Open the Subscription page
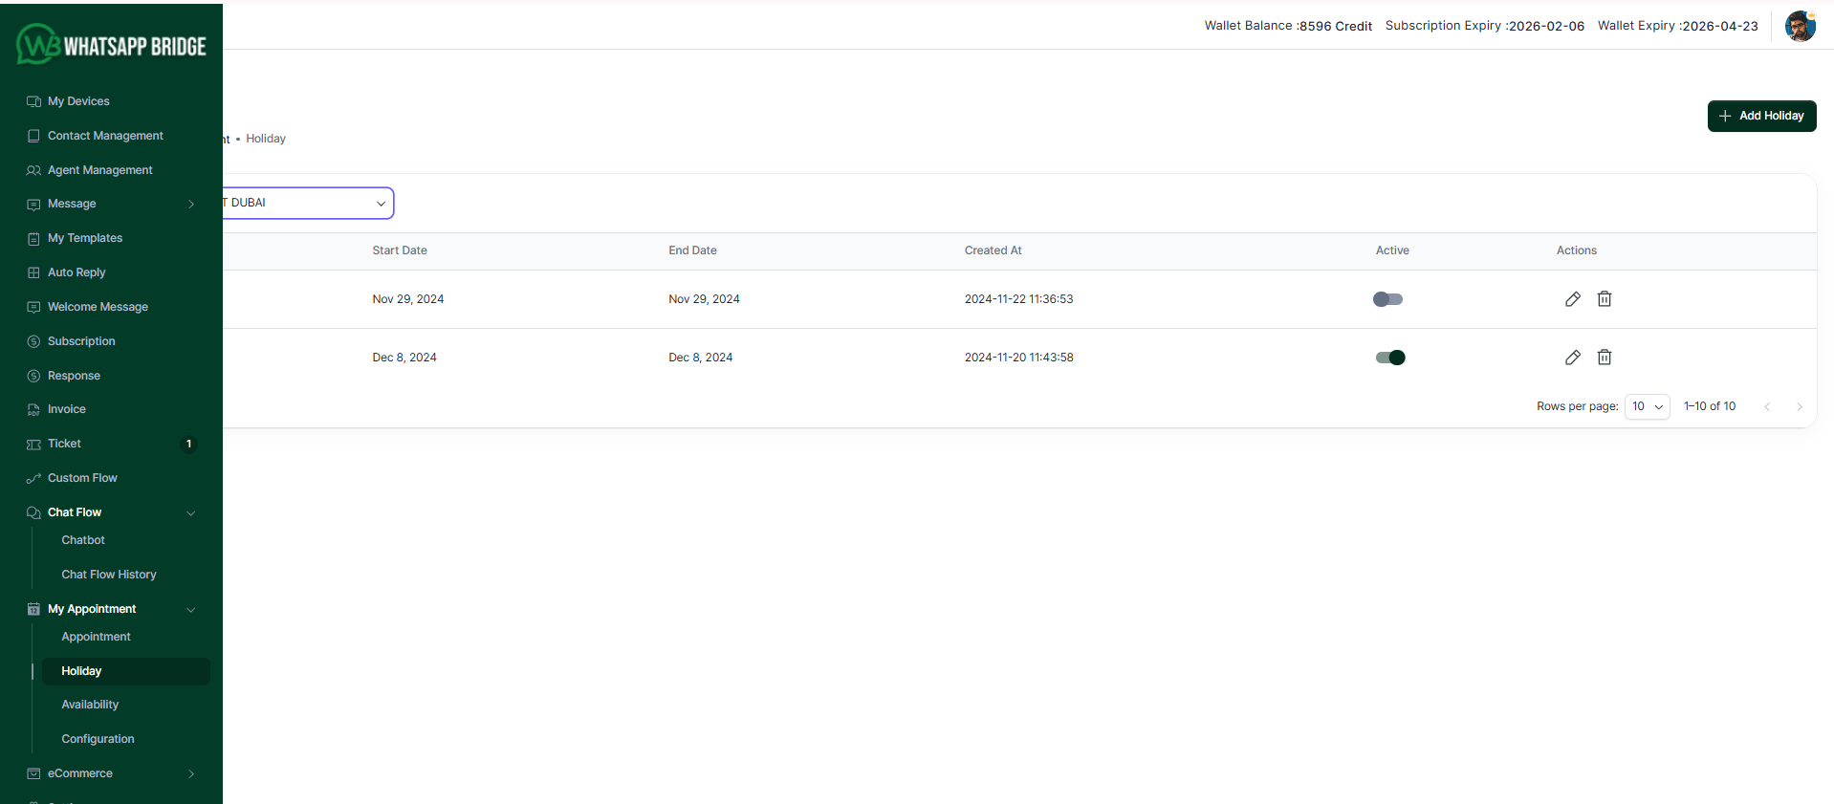The width and height of the screenshot is (1834, 804). (x=81, y=341)
